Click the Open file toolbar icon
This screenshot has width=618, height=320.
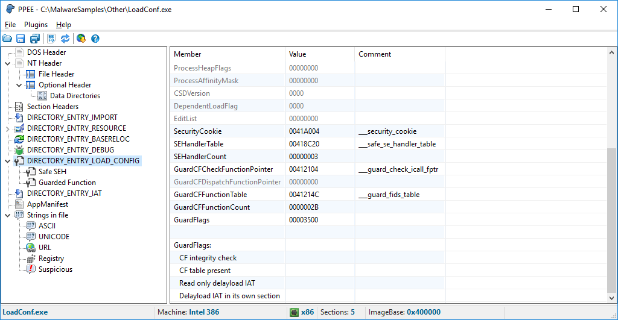(7, 39)
